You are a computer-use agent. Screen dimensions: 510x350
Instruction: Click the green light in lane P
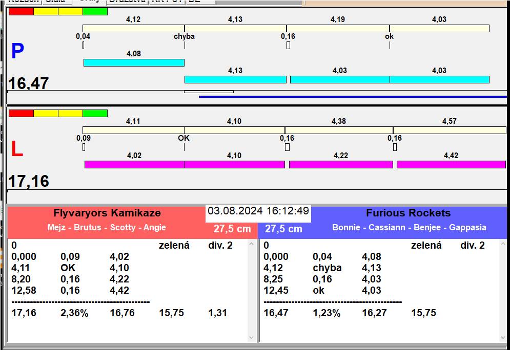[95, 11]
